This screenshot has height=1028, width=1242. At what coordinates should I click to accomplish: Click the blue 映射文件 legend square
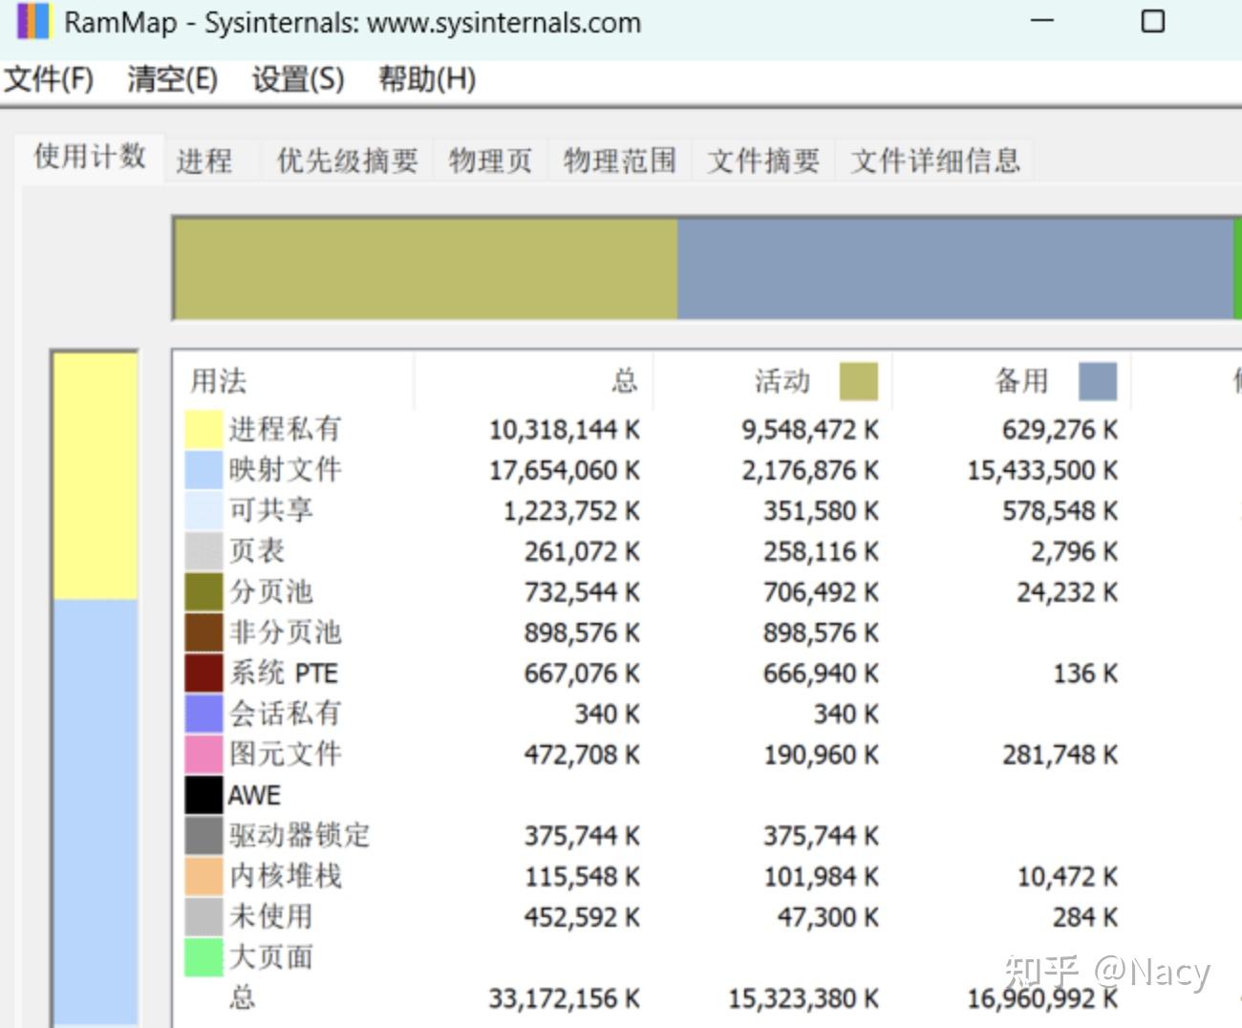coord(203,469)
